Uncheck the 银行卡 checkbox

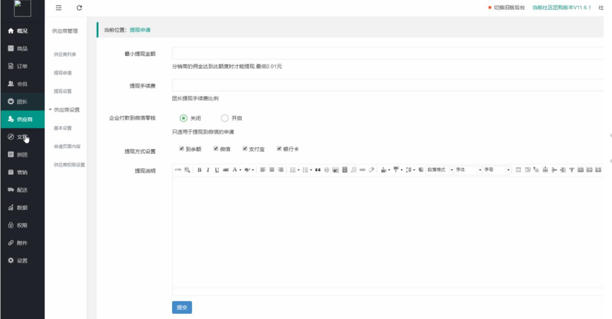279,149
